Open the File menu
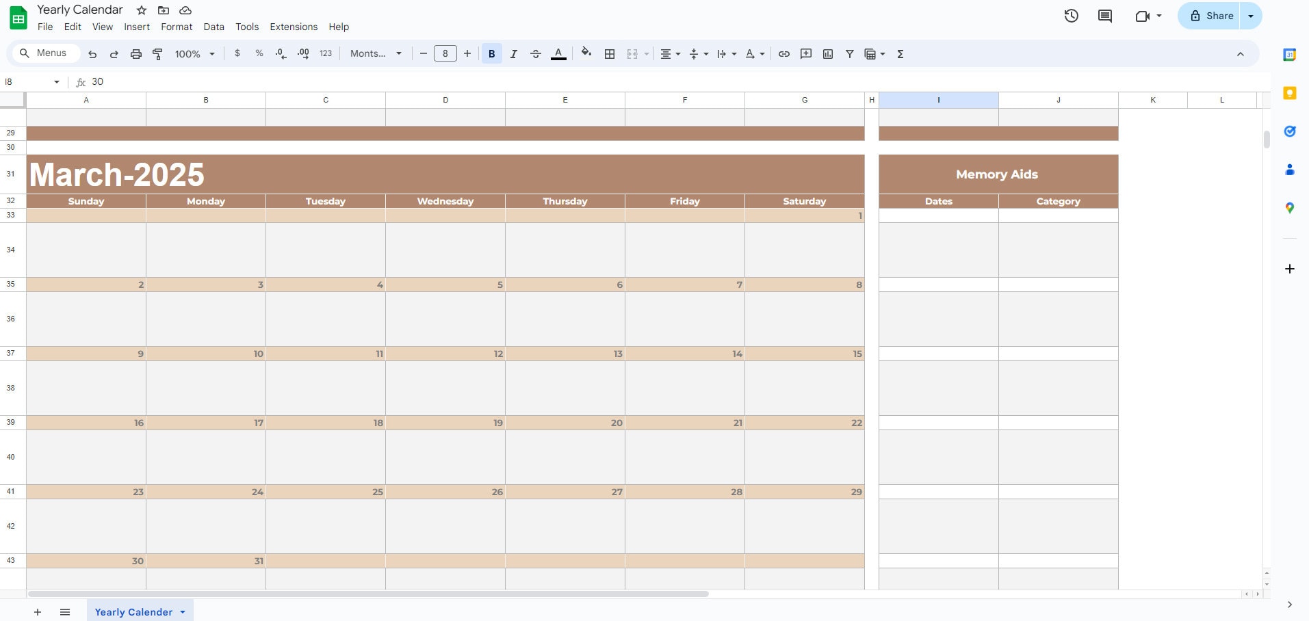Image resolution: width=1309 pixels, height=621 pixels. click(45, 27)
